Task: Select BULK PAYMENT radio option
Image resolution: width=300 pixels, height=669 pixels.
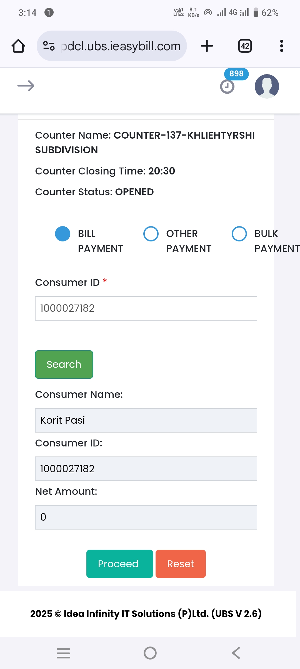Action: pos(239,234)
